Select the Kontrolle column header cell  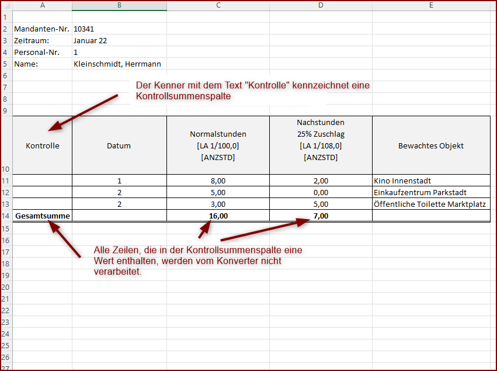click(42, 145)
